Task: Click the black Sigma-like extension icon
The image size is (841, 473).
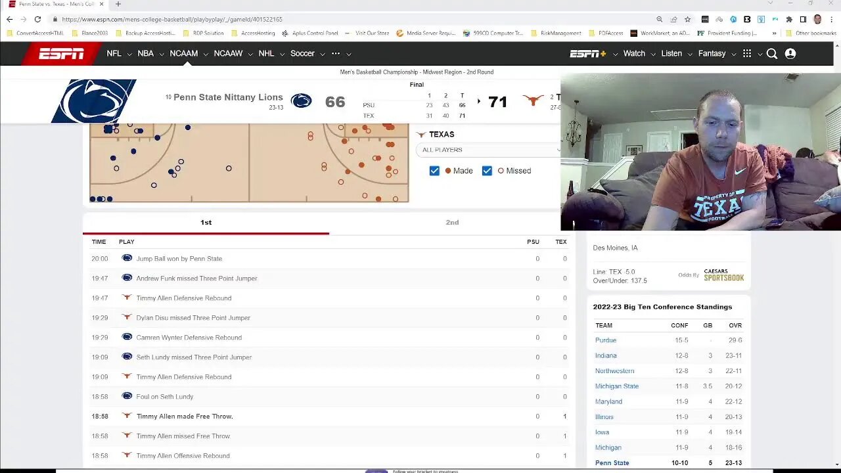Action: (747, 20)
